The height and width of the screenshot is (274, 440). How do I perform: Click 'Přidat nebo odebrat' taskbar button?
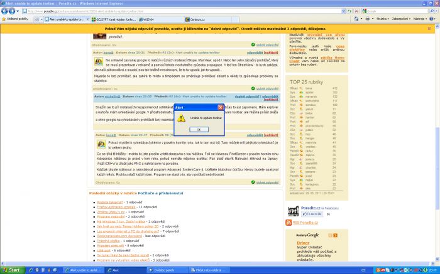tap(209, 270)
